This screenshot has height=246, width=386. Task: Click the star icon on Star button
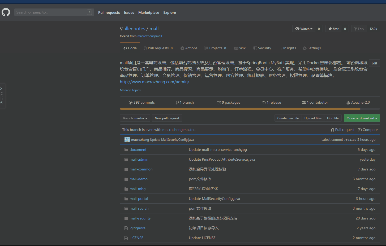tap(330, 29)
